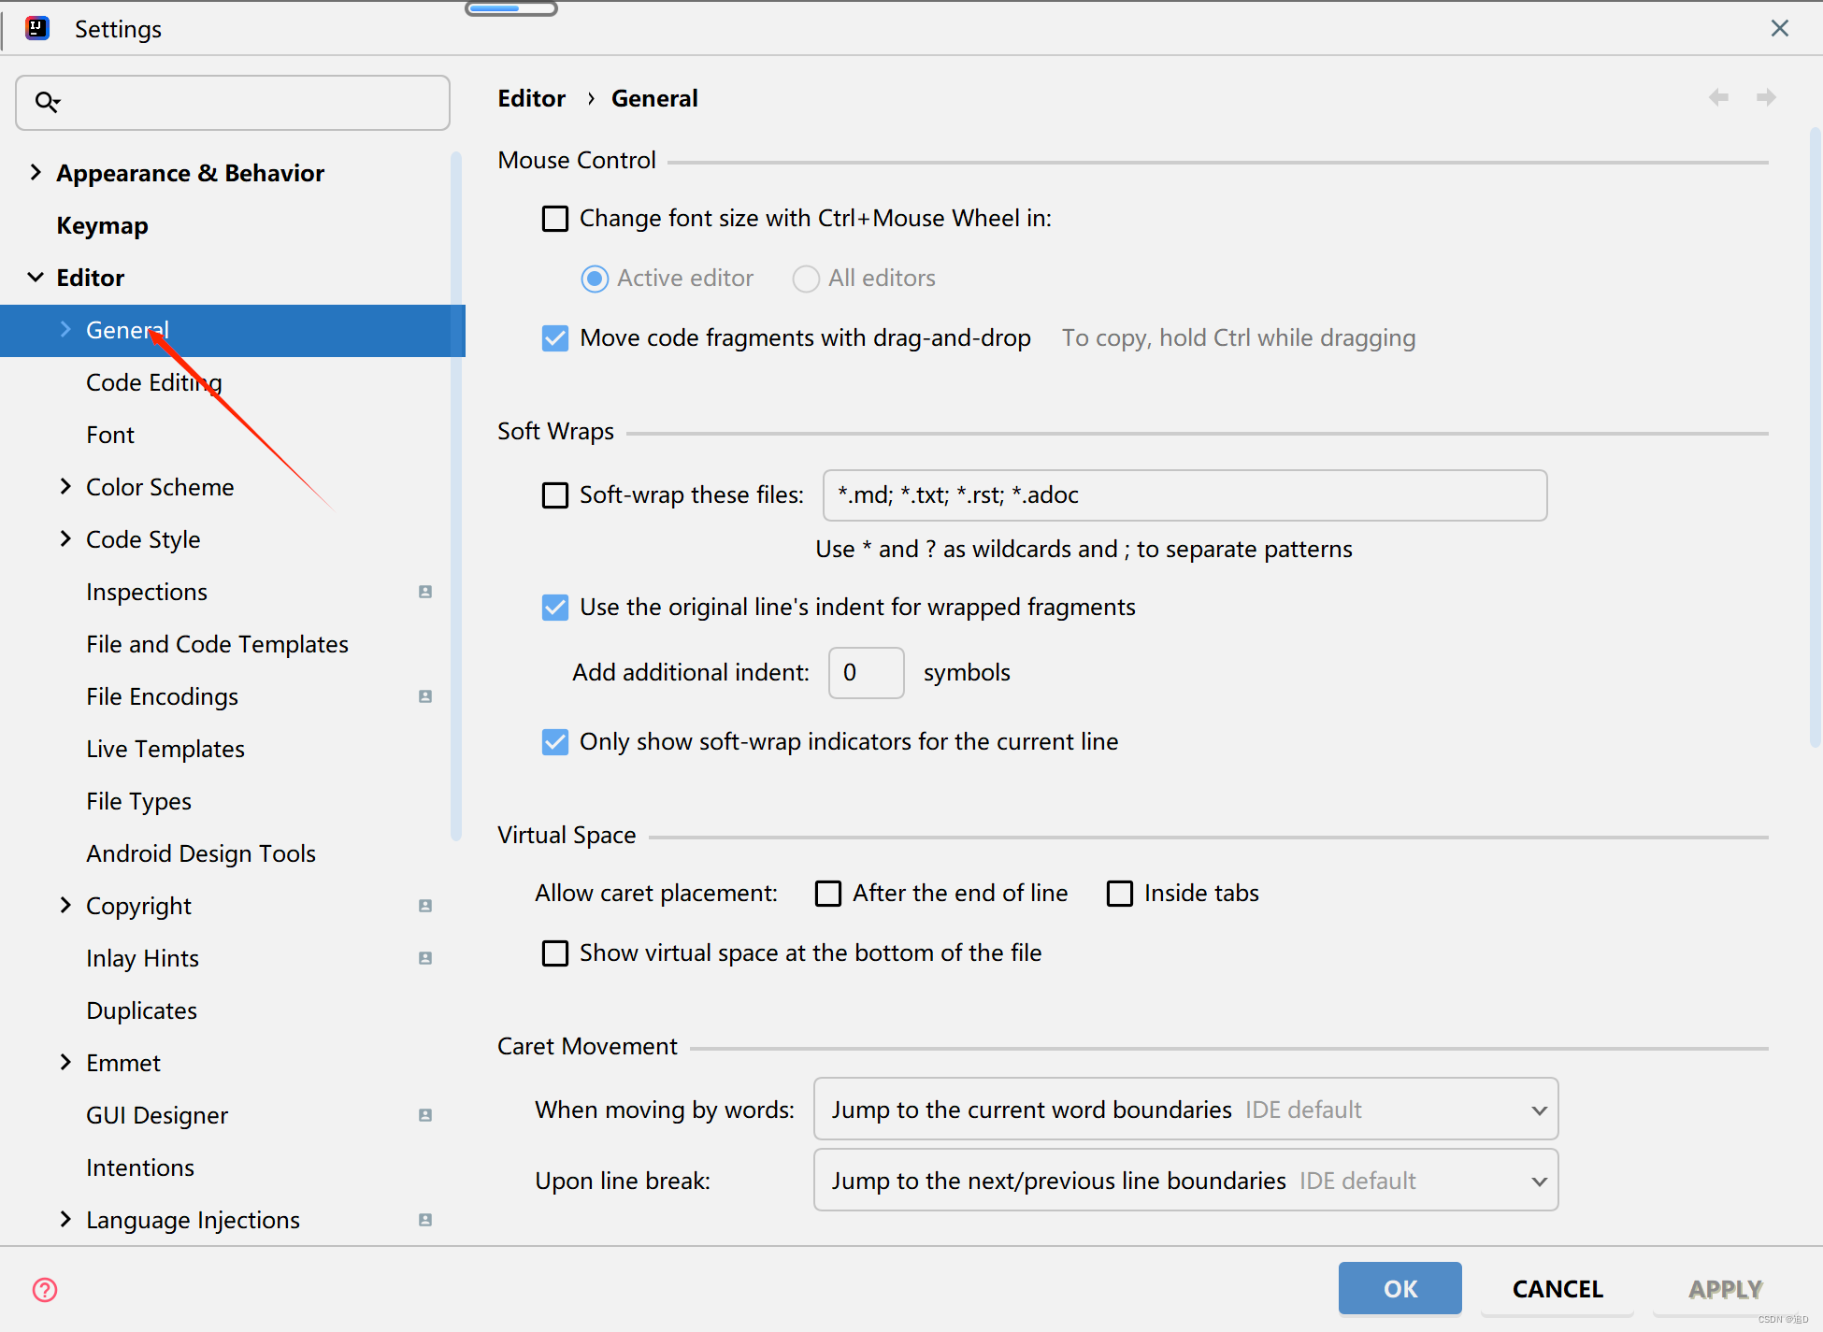The width and height of the screenshot is (1823, 1332).
Task: Click project-level icon beside GUI Designer
Action: (425, 1115)
